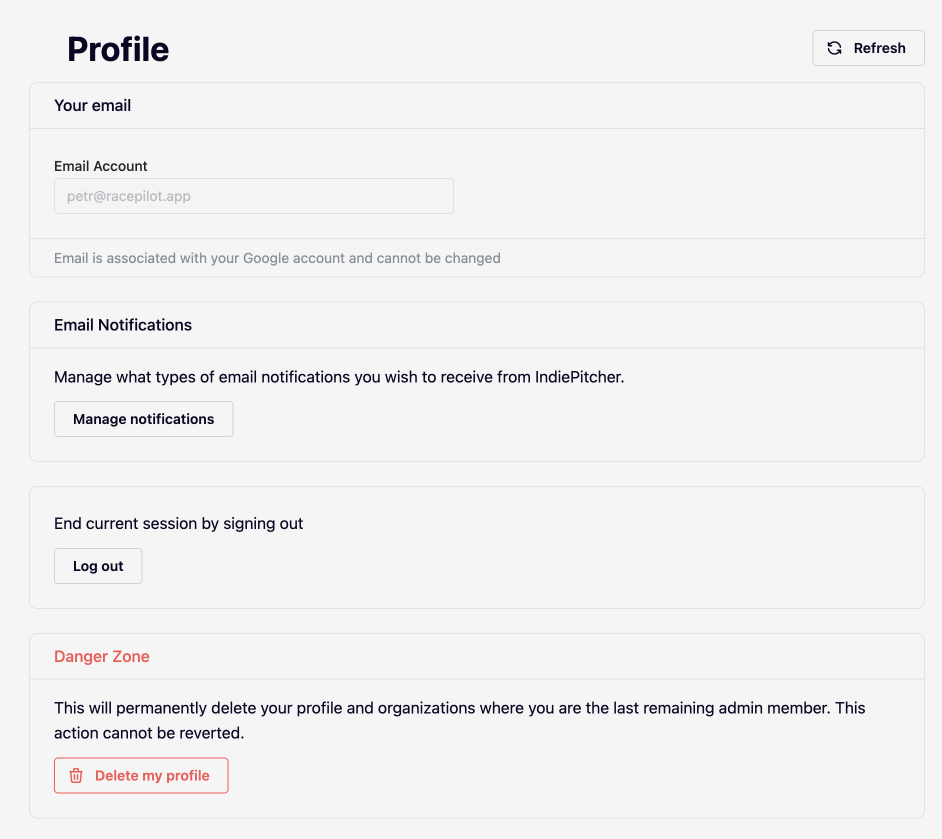The height and width of the screenshot is (839, 942).
Task: Click the End current session text
Action: tap(178, 523)
